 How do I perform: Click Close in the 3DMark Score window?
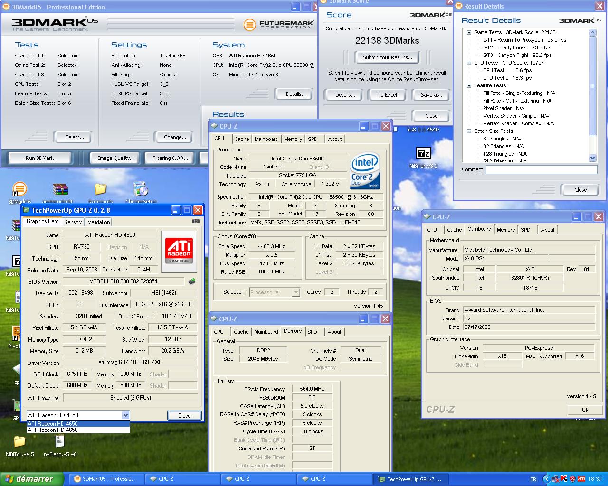pos(431,116)
